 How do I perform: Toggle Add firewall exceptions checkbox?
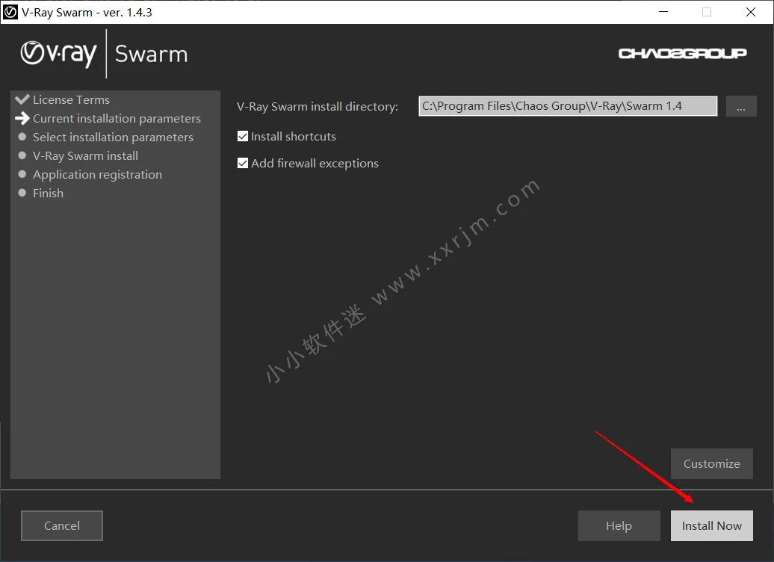(x=242, y=163)
